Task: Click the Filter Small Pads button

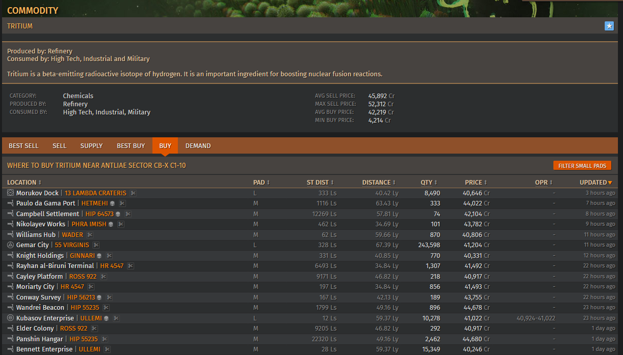Action: pyautogui.click(x=582, y=166)
